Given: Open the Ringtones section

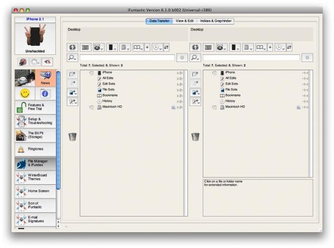Looking at the screenshot, I should (35, 149).
